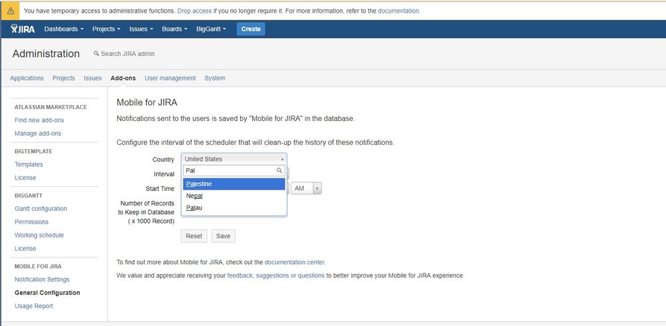
Task: Click the feedback, suggestions or questions link
Action: click(275, 275)
